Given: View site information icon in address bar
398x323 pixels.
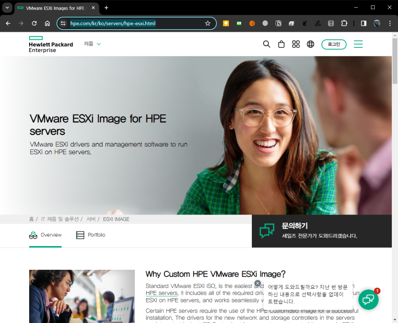Looking at the screenshot, I should (63, 23).
